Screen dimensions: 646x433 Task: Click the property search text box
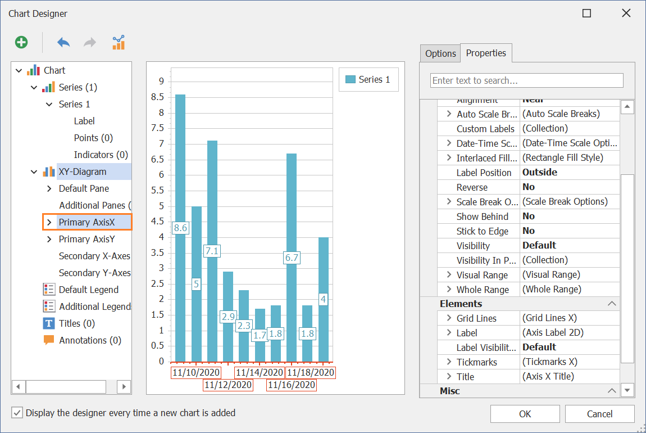526,80
